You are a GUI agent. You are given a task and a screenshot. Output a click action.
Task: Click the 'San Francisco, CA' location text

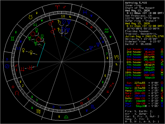click(x=138, y=16)
